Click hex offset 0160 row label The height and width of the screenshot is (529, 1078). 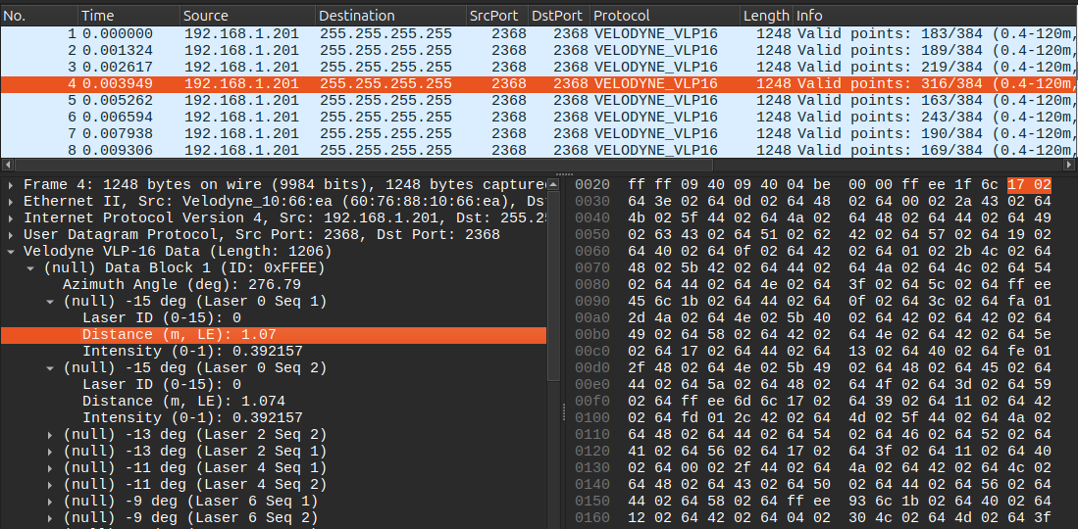pos(591,517)
